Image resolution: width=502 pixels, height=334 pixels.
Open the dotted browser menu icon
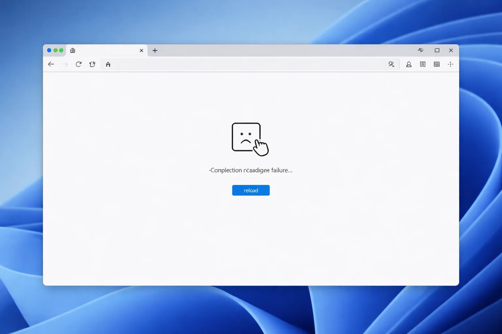[451, 64]
